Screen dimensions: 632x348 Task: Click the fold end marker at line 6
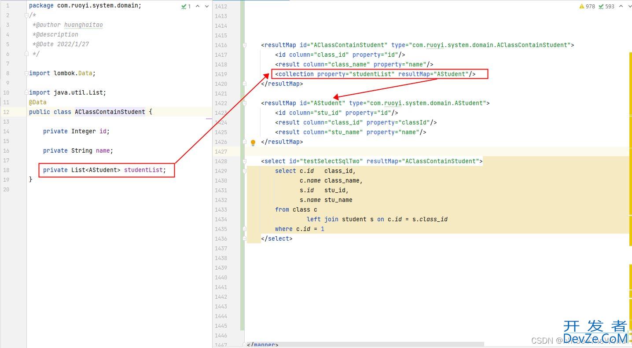click(x=26, y=54)
